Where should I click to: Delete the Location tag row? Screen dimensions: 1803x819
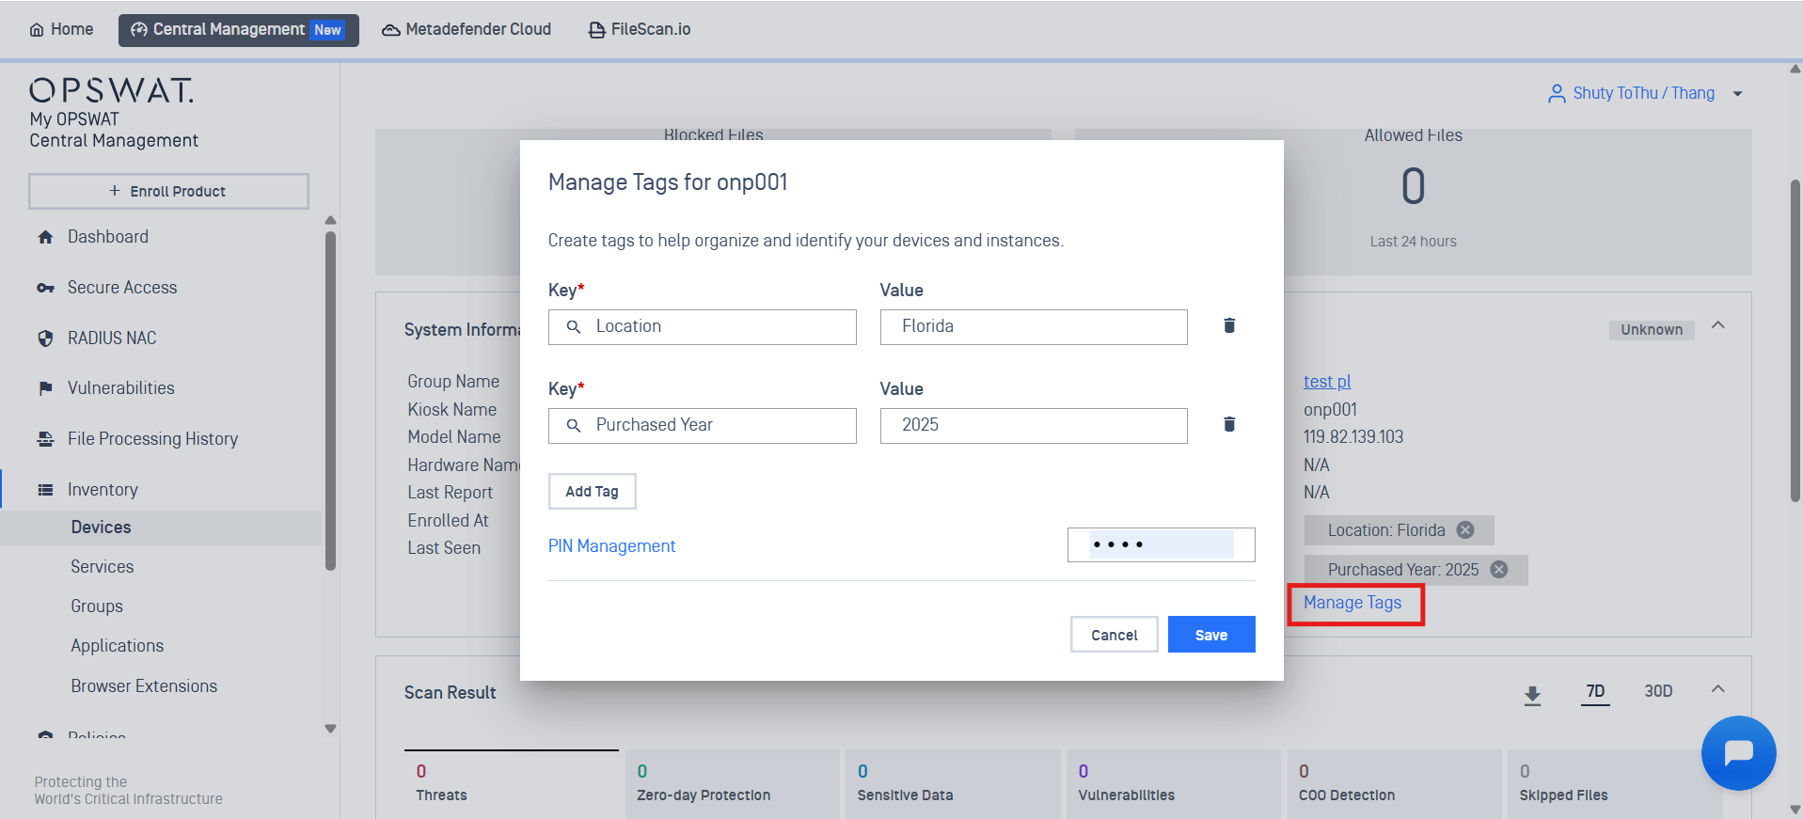[1228, 325]
